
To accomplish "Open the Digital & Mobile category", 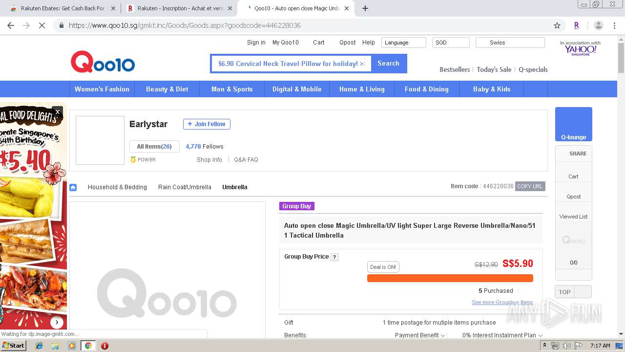I will point(297,89).
